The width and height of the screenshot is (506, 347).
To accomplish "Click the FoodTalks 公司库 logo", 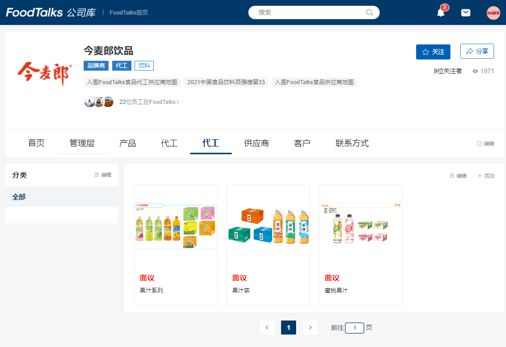I will 51,12.
